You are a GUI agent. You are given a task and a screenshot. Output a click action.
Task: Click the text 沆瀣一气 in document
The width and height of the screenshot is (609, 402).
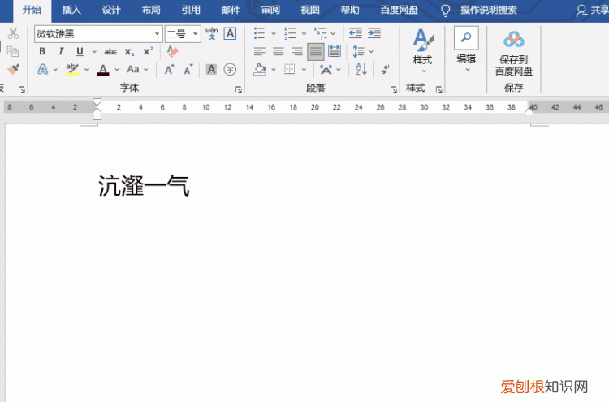(x=144, y=186)
